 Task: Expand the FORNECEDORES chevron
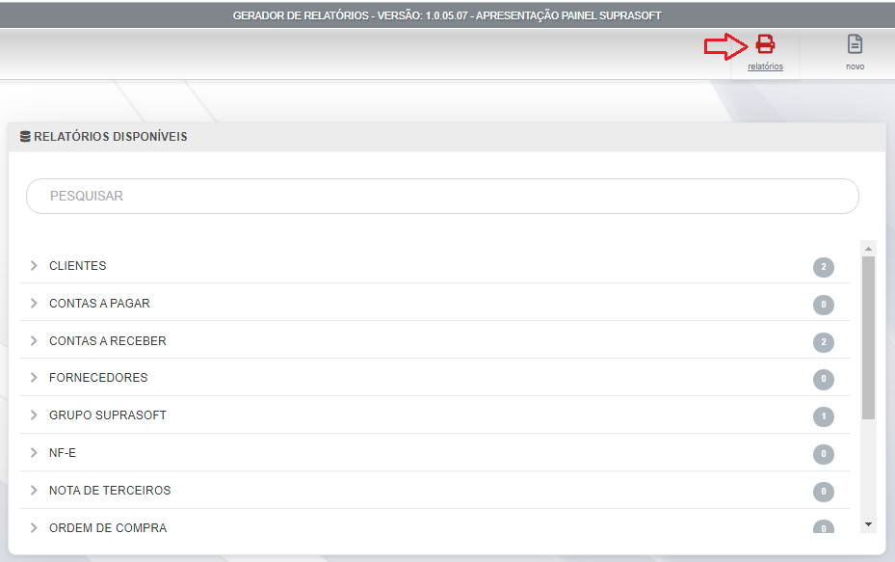click(34, 378)
